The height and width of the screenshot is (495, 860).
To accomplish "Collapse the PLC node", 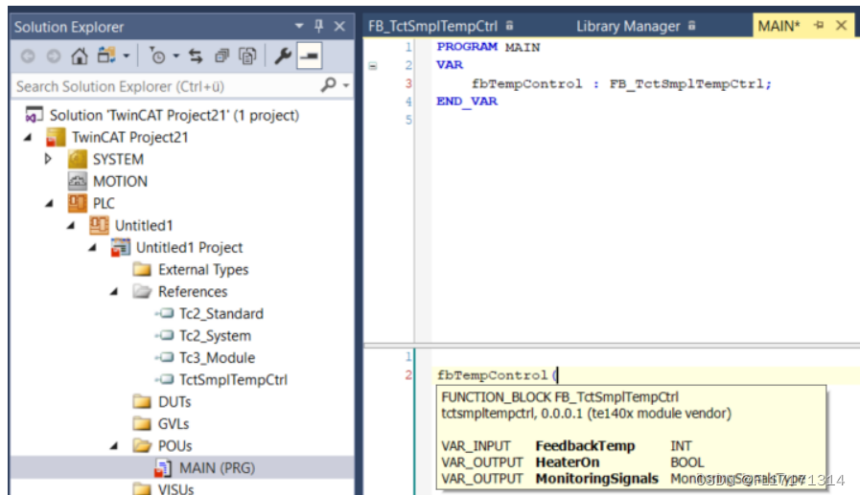I will coord(49,203).
